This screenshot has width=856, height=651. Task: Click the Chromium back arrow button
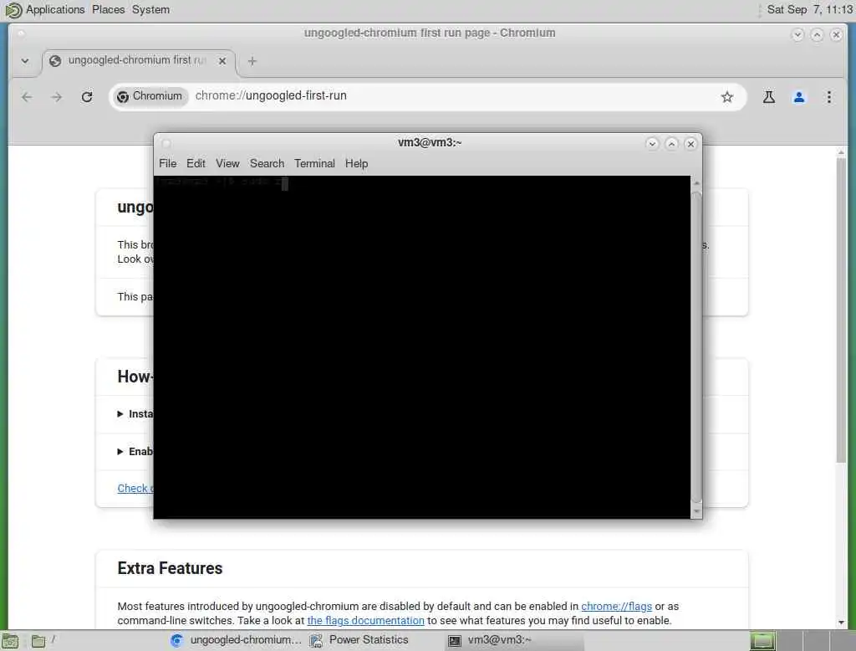(27, 97)
